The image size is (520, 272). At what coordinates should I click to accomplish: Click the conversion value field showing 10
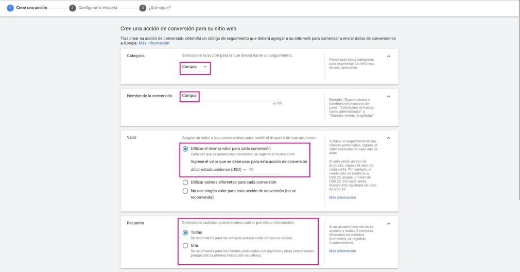[x=265, y=170]
